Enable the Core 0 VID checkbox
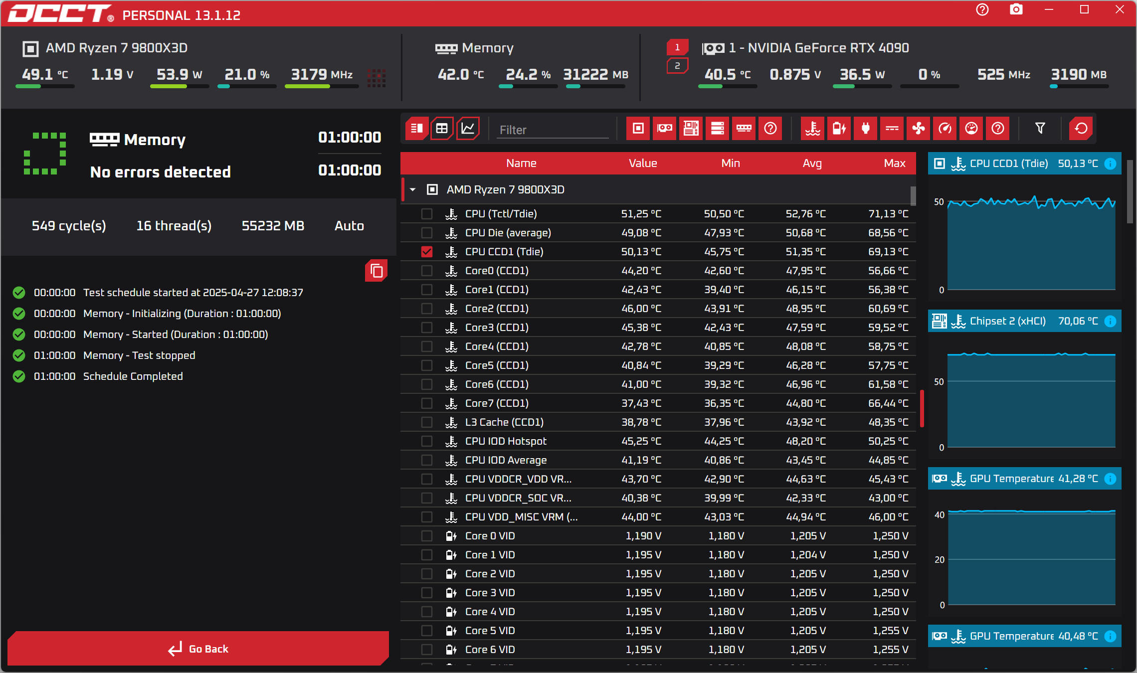This screenshot has width=1137, height=673. click(426, 536)
